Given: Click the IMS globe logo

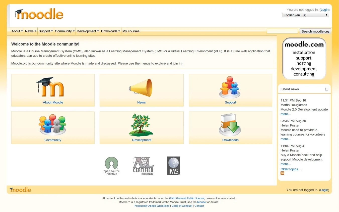Looking at the screenshot, I should pos(174,166).
